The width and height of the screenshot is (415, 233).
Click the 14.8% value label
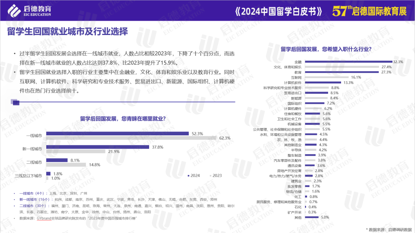95,165
